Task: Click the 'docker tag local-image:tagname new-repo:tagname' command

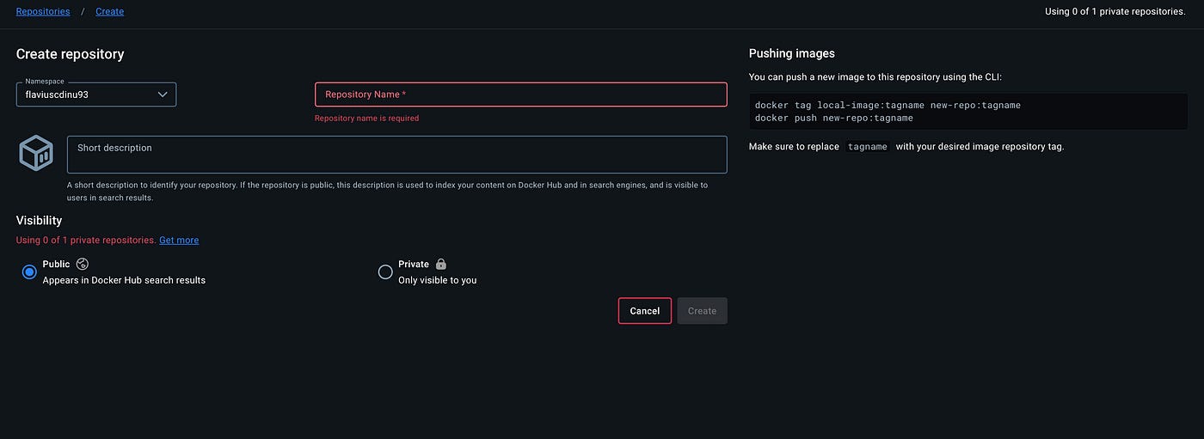Action: pyautogui.click(x=888, y=105)
